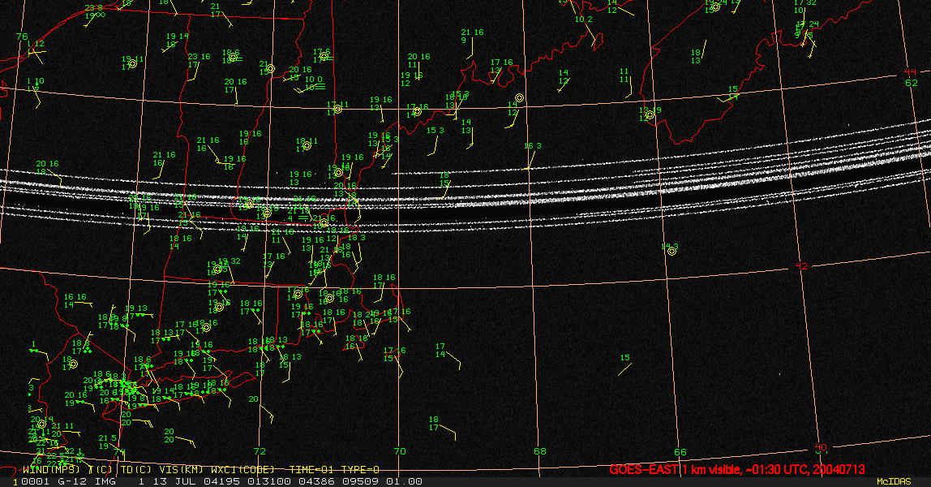Click the green longitude label 66
This screenshot has height=487, width=931.
click(680, 452)
